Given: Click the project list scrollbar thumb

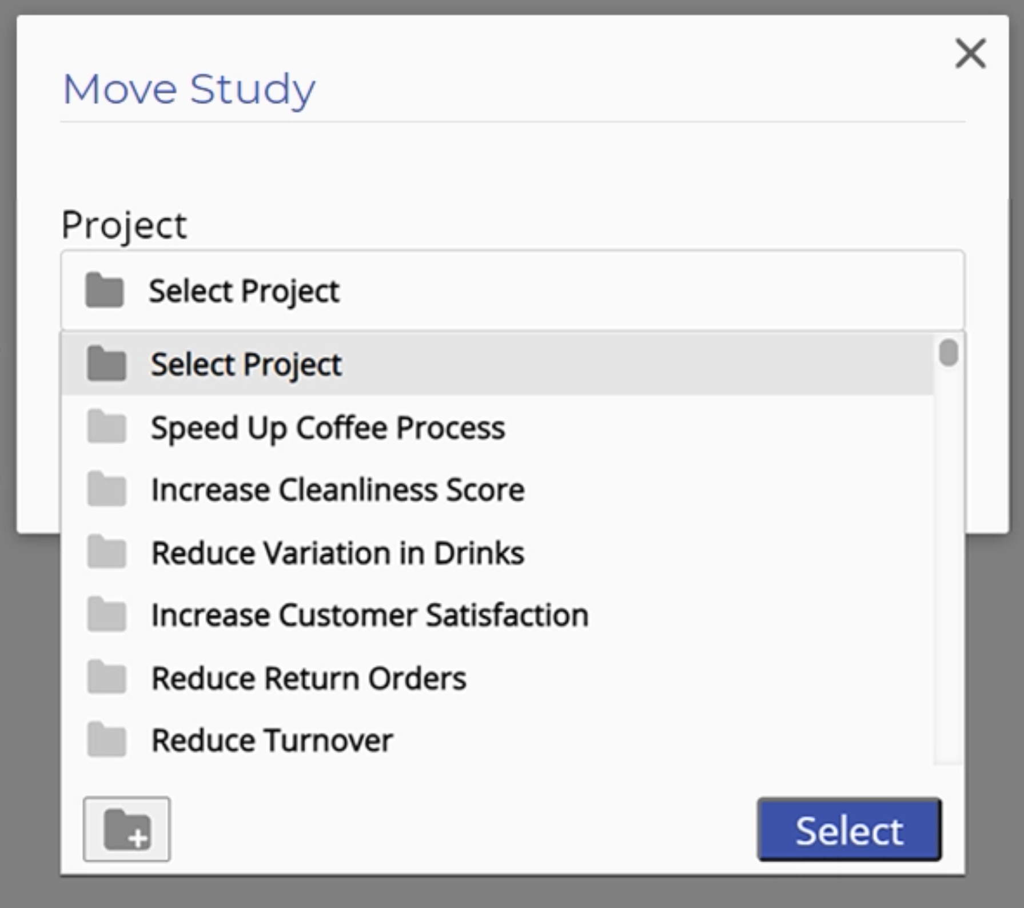Looking at the screenshot, I should 949,352.
